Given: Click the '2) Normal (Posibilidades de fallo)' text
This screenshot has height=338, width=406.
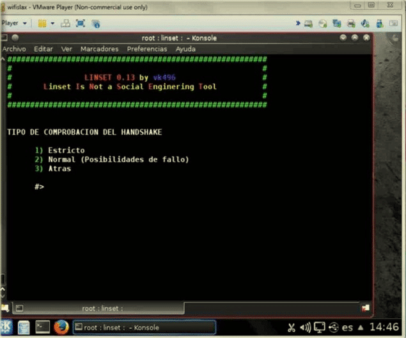Looking at the screenshot, I should click(x=112, y=160).
